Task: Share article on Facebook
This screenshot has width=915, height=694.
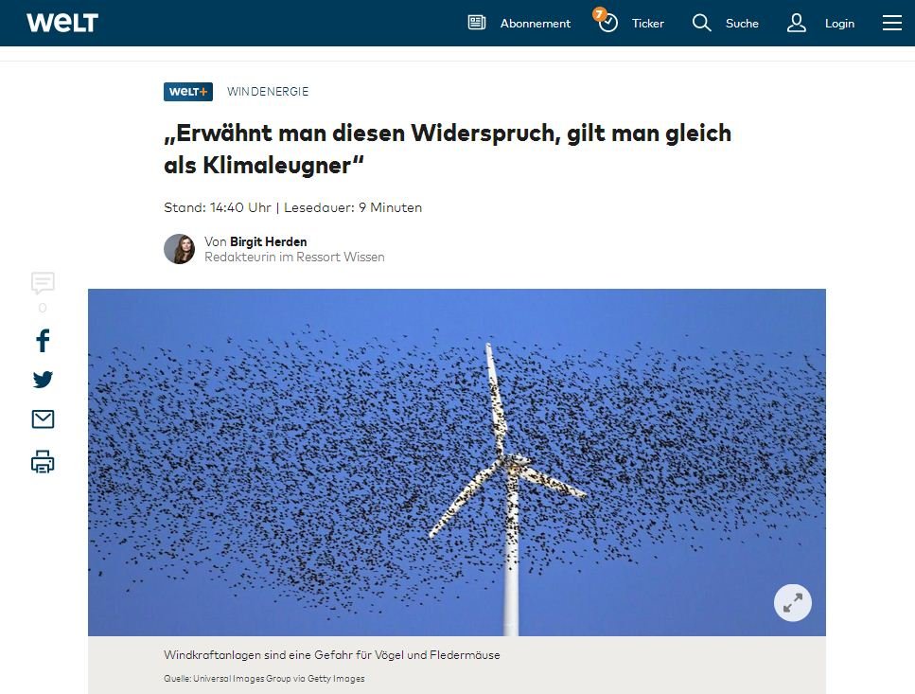Action: pos(43,340)
